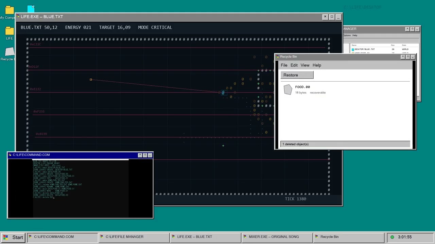Open the Help menu in Recycle Bin

[317, 65]
